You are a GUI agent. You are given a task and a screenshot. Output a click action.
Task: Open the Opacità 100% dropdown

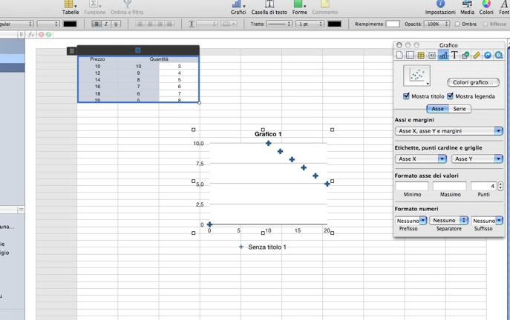coord(437,24)
